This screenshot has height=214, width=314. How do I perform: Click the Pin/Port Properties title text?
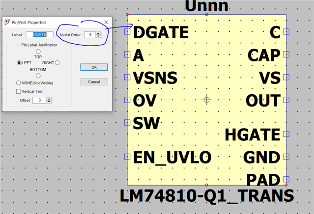pos(29,22)
